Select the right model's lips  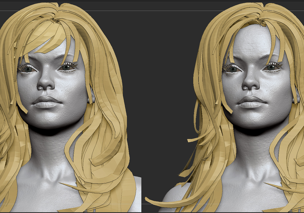[x=252, y=102]
